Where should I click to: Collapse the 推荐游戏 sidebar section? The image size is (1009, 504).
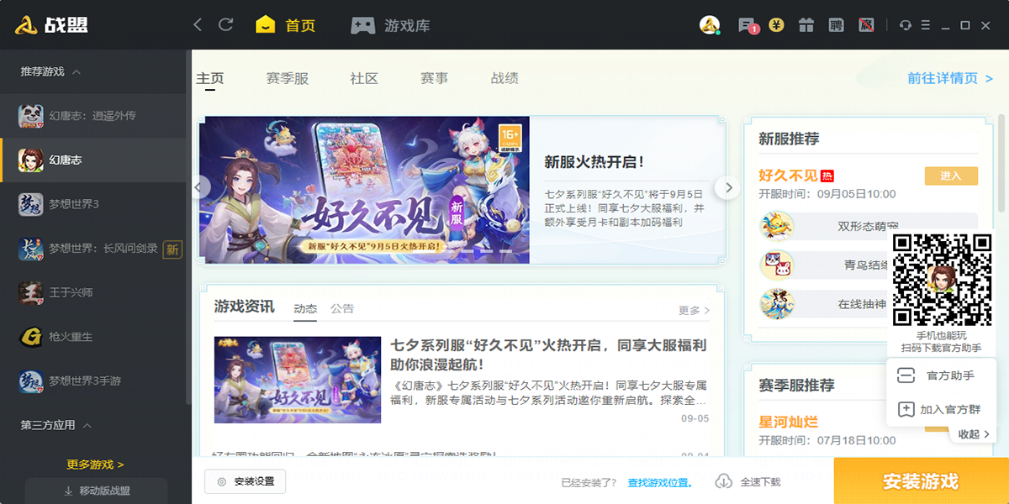[77, 71]
